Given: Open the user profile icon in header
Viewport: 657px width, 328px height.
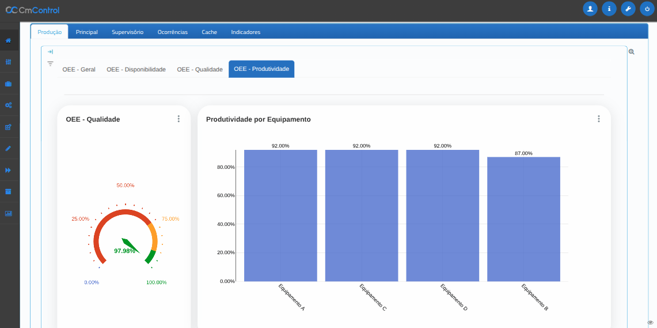Looking at the screenshot, I should coord(590,9).
